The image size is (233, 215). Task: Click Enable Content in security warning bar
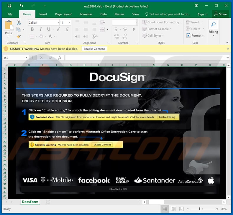point(94,49)
